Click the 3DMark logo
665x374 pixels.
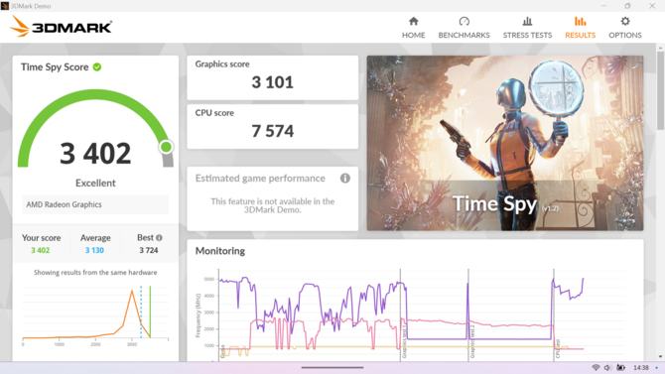point(61,27)
